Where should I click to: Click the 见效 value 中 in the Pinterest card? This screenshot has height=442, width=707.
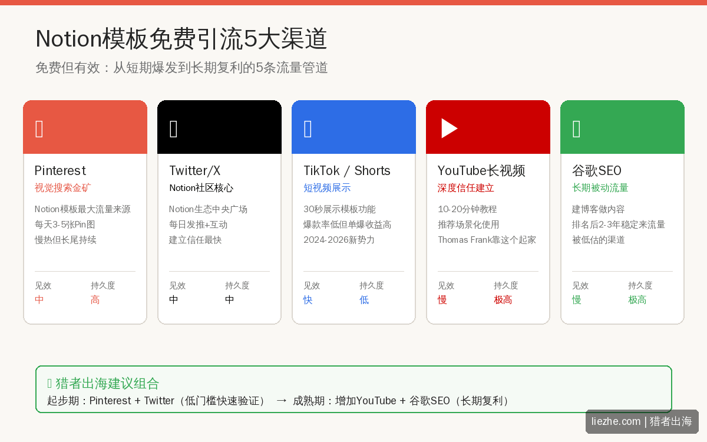(x=39, y=300)
